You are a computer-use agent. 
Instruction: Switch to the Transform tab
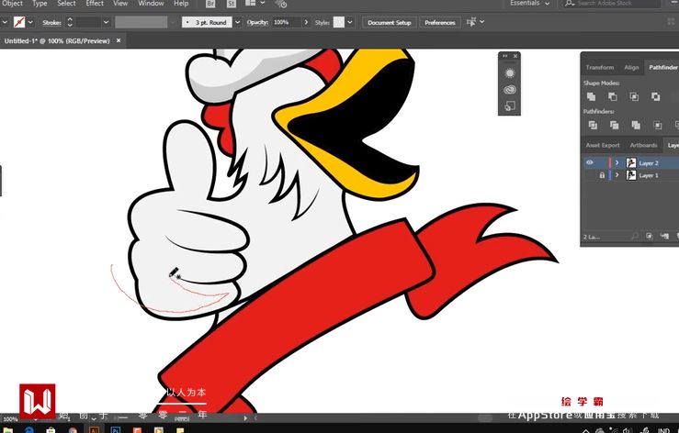tap(600, 67)
